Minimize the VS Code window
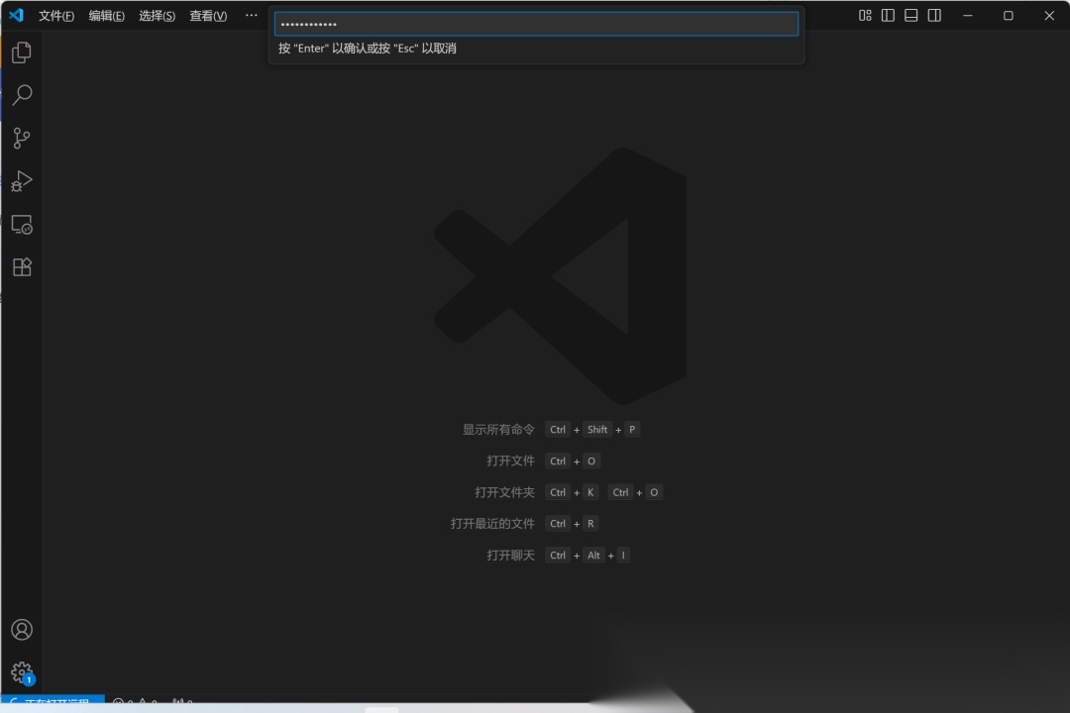The width and height of the screenshot is (1070, 713). tap(968, 15)
